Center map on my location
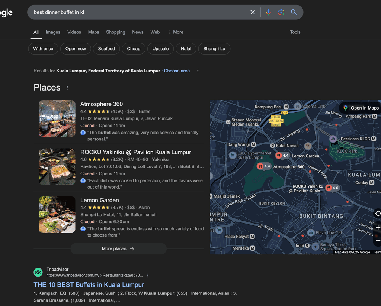This screenshot has width=381, height=306. 378,214
